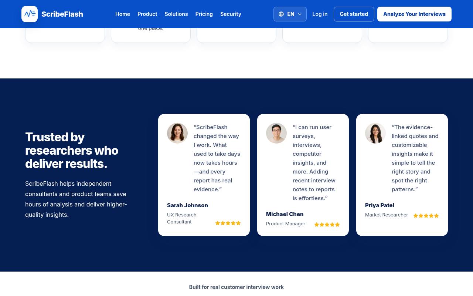Click the 'Product Manager' title

coord(286,224)
